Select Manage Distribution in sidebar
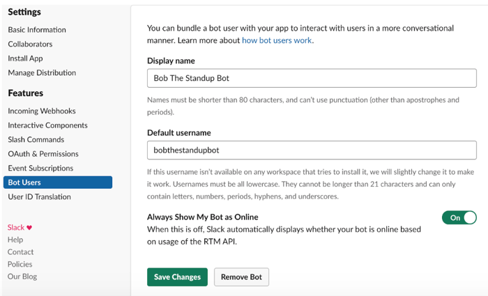Viewport: 488px width, 296px height. point(42,72)
